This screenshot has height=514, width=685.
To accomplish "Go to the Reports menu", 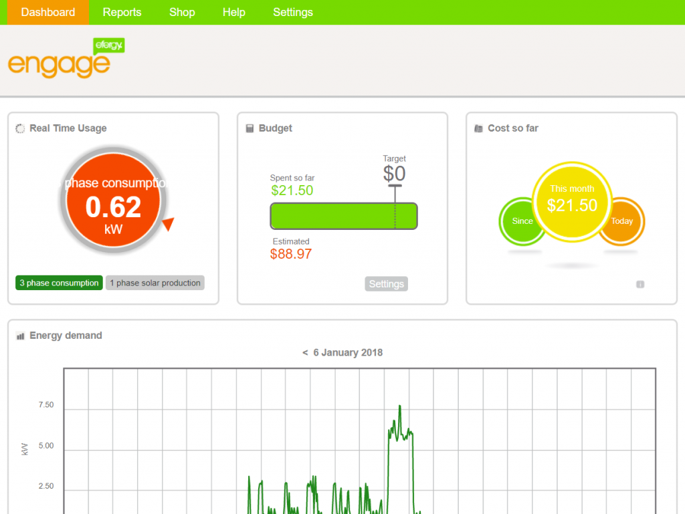I will [x=122, y=12].
